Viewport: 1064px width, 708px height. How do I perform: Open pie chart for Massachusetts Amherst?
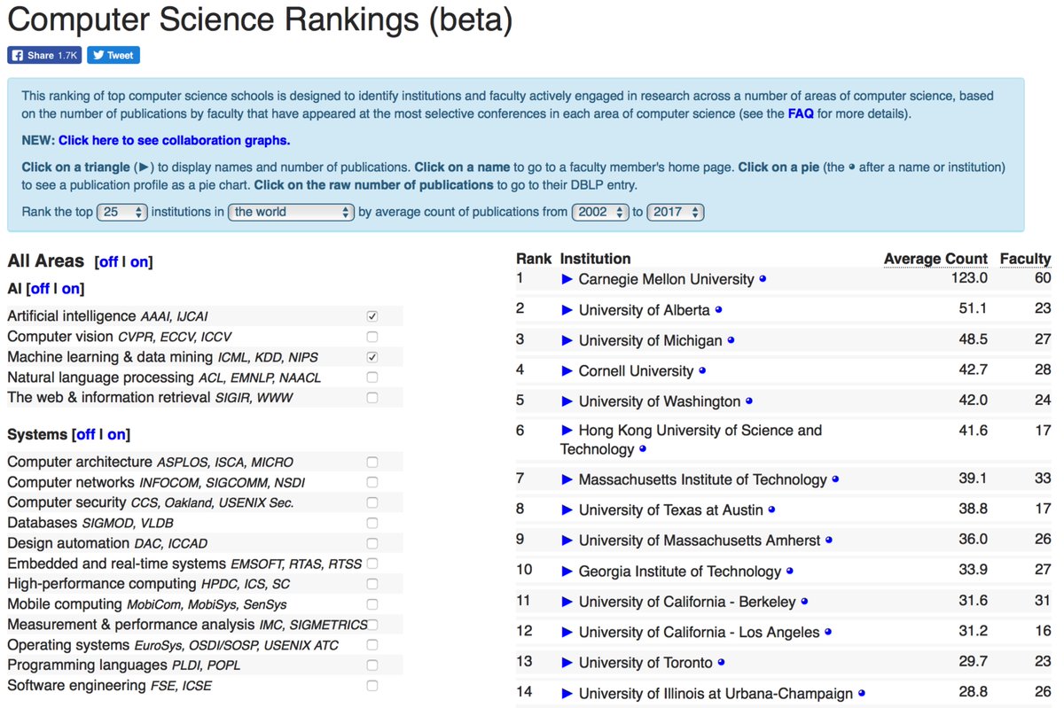[x=829, y=541]
